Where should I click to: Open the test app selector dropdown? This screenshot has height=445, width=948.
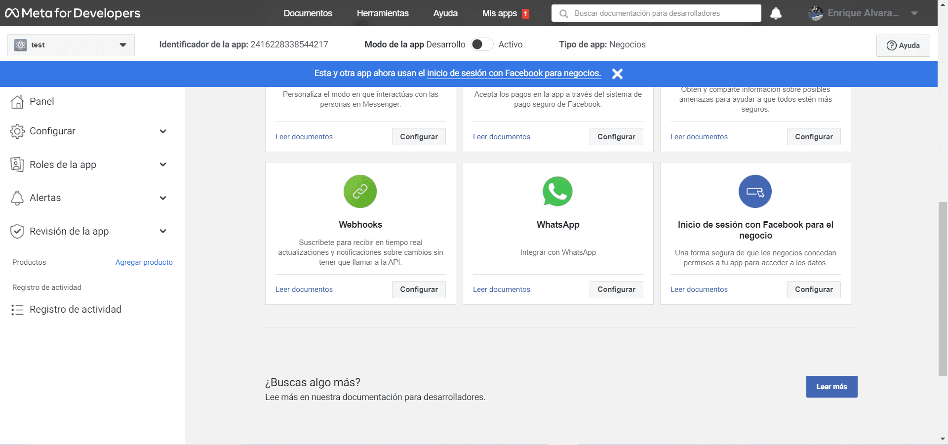pos(71,45)
